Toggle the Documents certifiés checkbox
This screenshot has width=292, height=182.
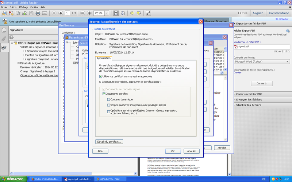104,94
